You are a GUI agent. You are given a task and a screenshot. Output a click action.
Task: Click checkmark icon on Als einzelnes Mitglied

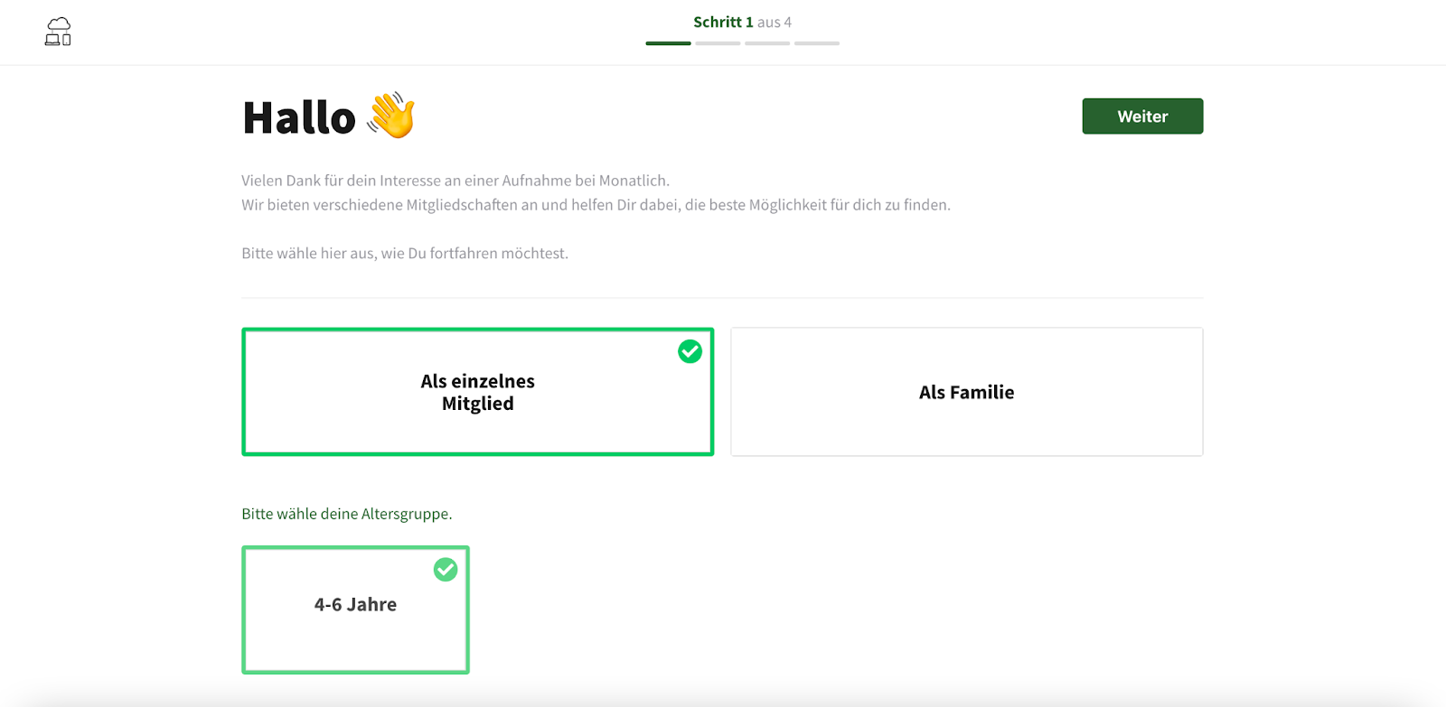click(690, 351)
